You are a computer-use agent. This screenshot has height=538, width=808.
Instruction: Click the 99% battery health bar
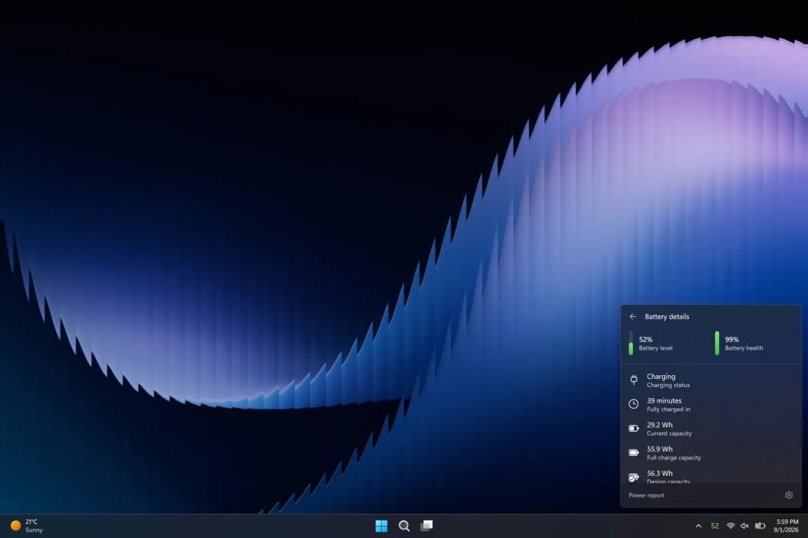717,343
